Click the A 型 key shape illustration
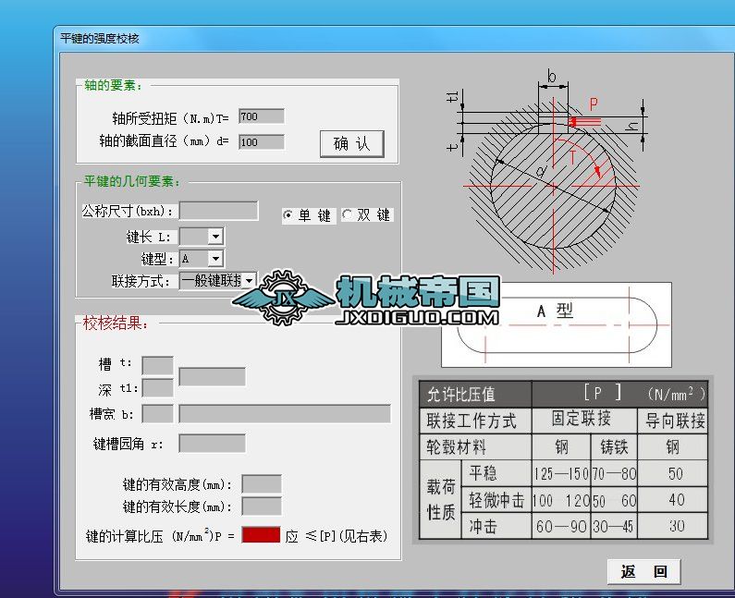This screenshot has width=735, height=598. [557, 324]
